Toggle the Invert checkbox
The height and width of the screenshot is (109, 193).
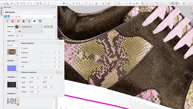[x=22, y=48]
